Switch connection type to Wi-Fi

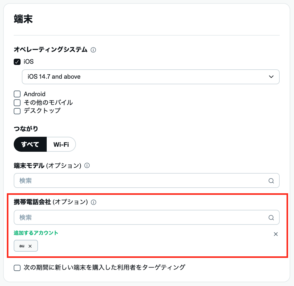(61, 145)
